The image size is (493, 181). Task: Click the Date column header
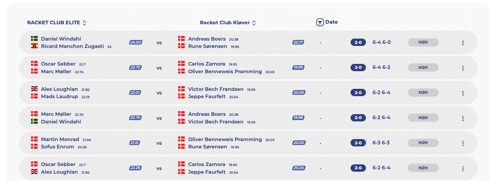(332, 22)
